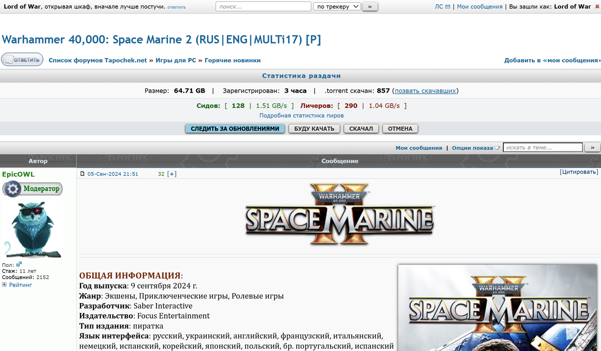Click the СКАЧАЛ button
The width and height of the screenshot is (601, 351).
coord(361,129)
